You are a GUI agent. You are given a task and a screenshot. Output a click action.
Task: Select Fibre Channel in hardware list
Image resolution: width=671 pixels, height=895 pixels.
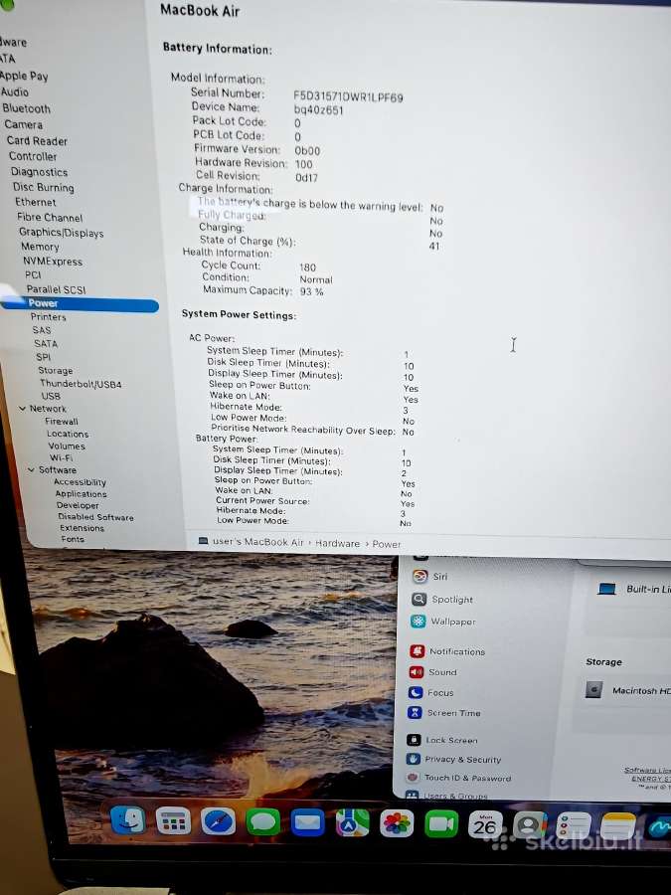pyautogui.click(x=50, y=218)
